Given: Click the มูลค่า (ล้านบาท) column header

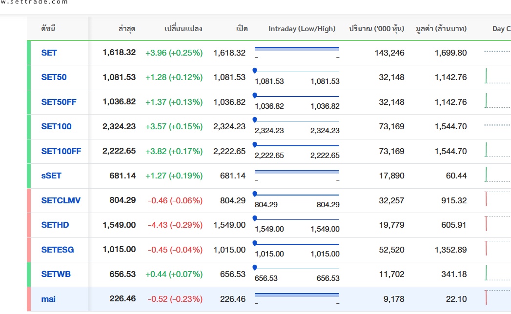Looking at the screenshot, I should 441,29.
